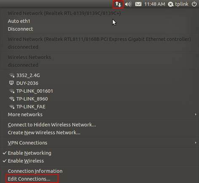The image size is (199, 183).
Task: Click the power session icon
Action: pos(194,4)
